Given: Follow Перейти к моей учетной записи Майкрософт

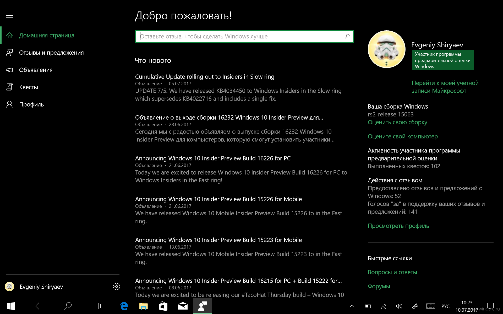Looking at the screenshot, I should pyautogui.click(x=445, y=87).
